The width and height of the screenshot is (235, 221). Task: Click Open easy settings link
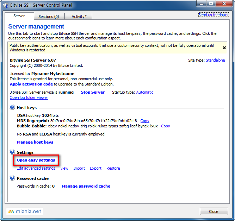pos(36,160)
